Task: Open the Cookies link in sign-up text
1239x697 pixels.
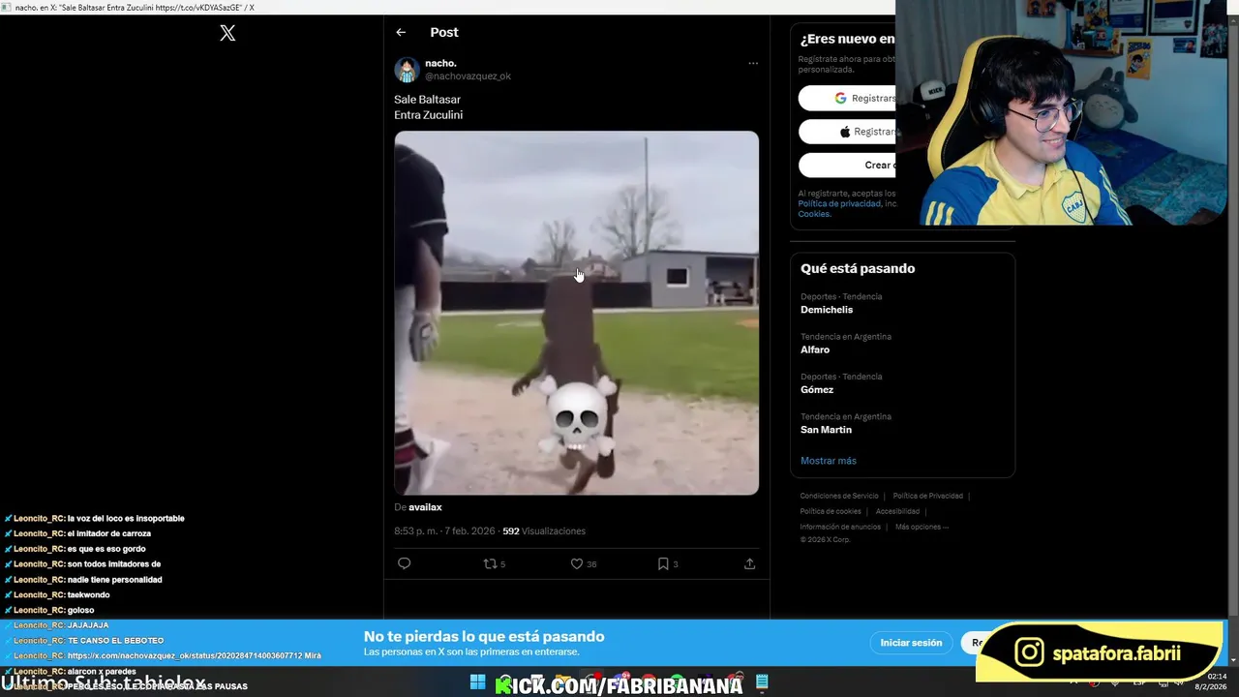Action: tap(814, 214)
